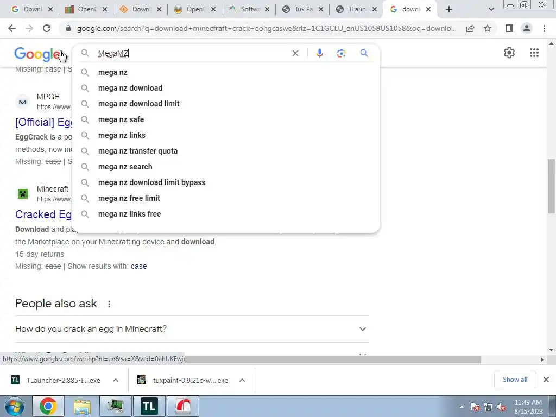Reload the current page
The image size is (556, 417).
pos(47,28)
